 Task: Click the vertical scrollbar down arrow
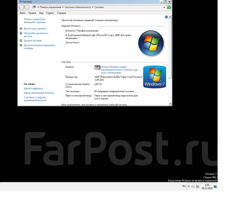click(x=170, y=104)
